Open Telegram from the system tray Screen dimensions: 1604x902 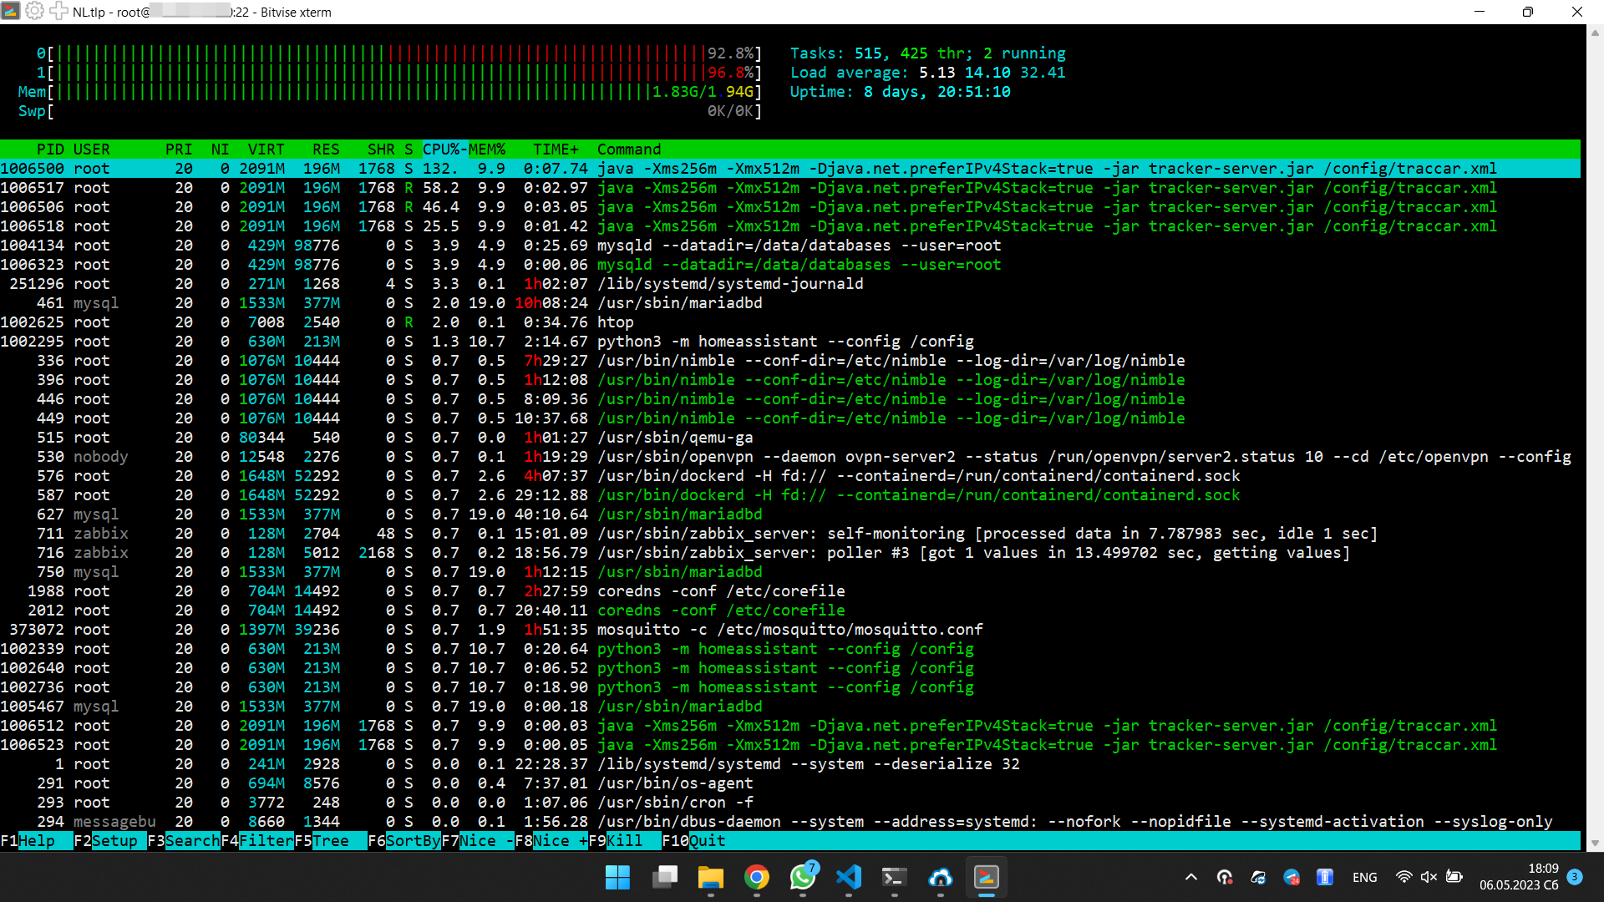coord(1292,877)
